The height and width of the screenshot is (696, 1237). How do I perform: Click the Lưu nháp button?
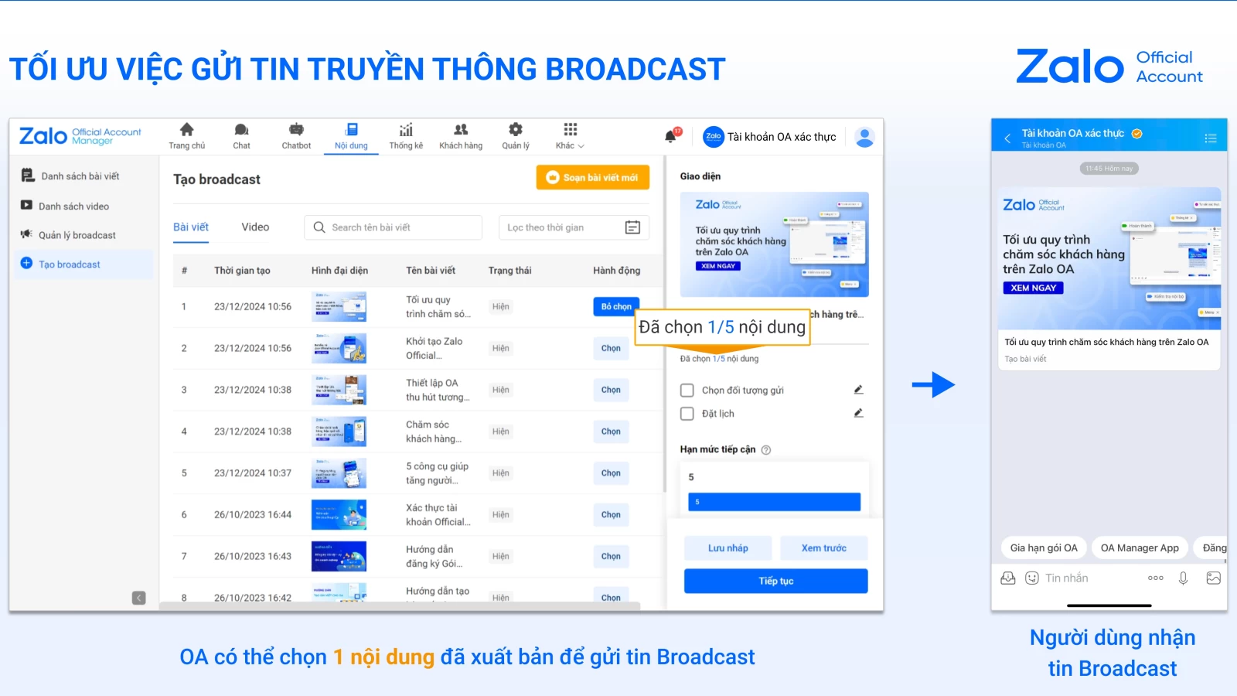[728, 548]
